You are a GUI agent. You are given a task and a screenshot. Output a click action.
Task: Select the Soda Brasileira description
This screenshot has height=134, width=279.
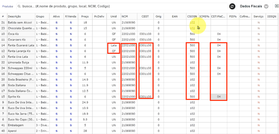21,79
